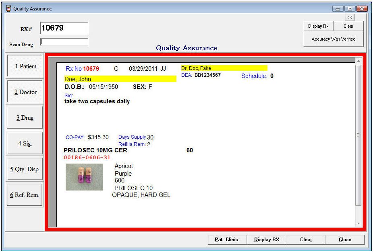Click the Prilosec capsule image thumbnail
This screenshot has width=373, height=252.
coord(84,177)
